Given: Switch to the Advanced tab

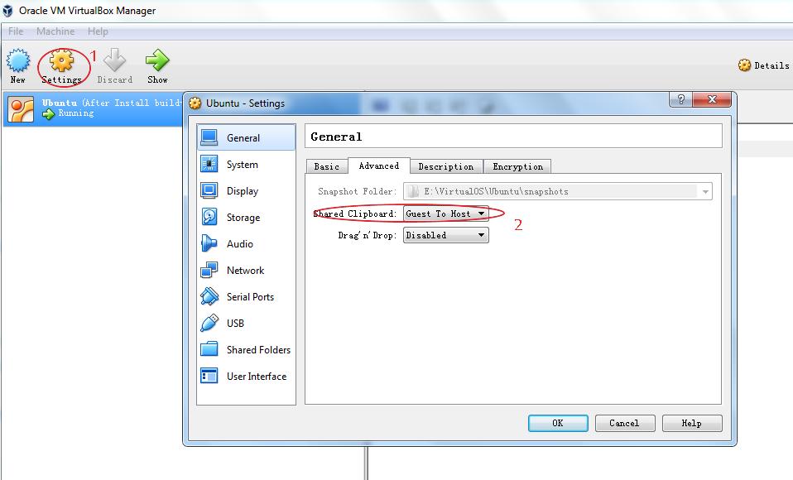Looking at the screenshot, I should [379, 166].
